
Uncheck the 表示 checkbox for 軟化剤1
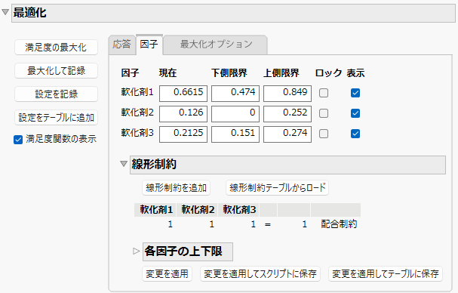click(x=355, y=93)
